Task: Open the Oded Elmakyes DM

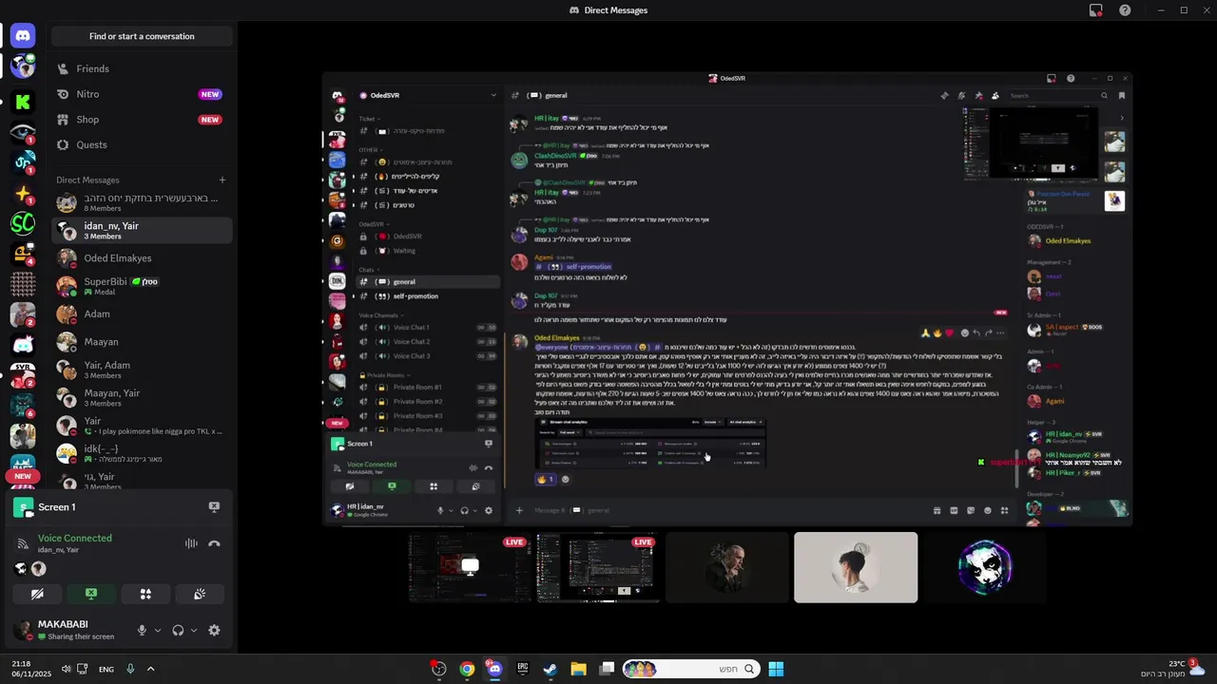Action: click(x=142, y=258)
